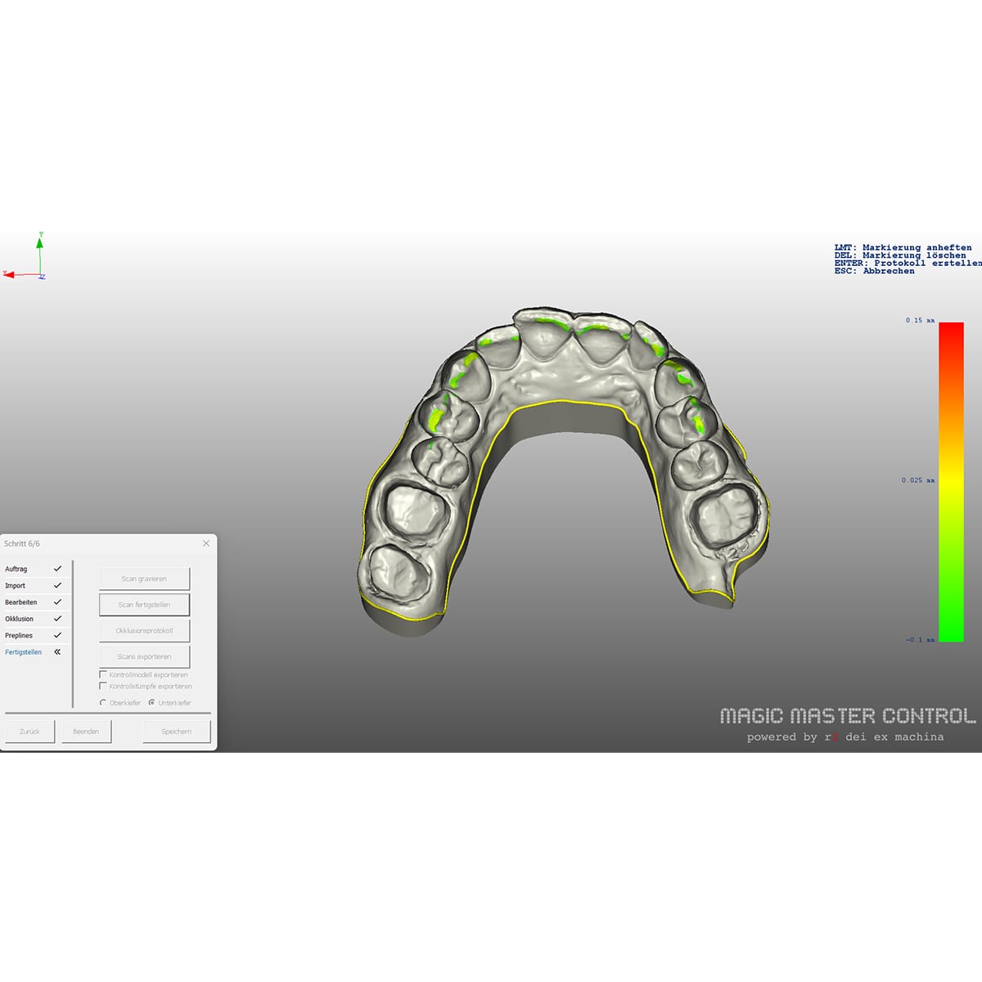The height and width of the screenshot is (982, 982).
Task: Click the 'Schritt 6/6' dialog title
Action: click(x=22, y=543)
